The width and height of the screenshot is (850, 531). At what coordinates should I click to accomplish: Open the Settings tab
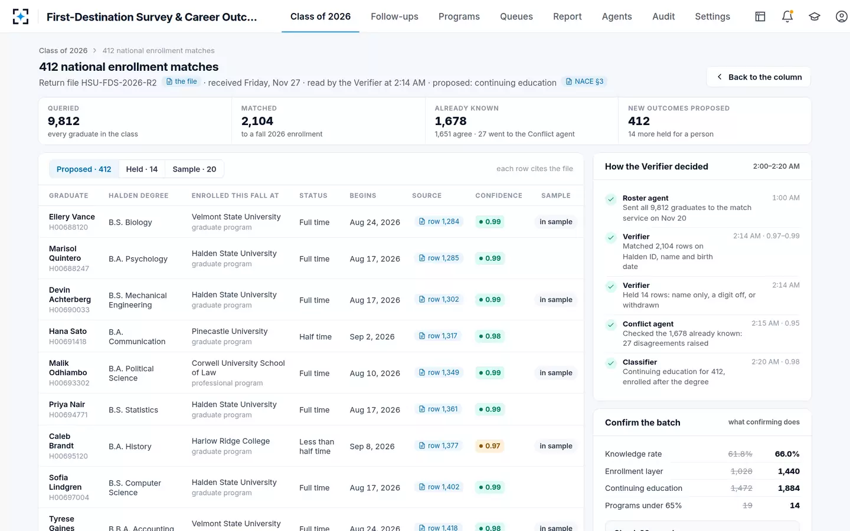[x=712, y=17]
